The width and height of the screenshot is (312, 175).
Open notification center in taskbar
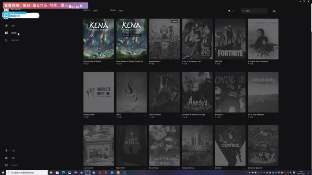pos(308,173)
